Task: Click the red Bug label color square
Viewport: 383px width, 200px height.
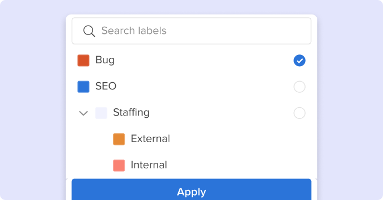Action: point(84,61)
